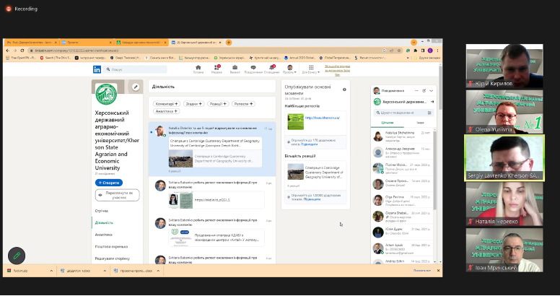Open messaging panel more options dots
560x296 pixels.
pos(416,91)
